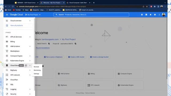Open the VPC network quick access card
171x96 pixels.
click(99, 85)
